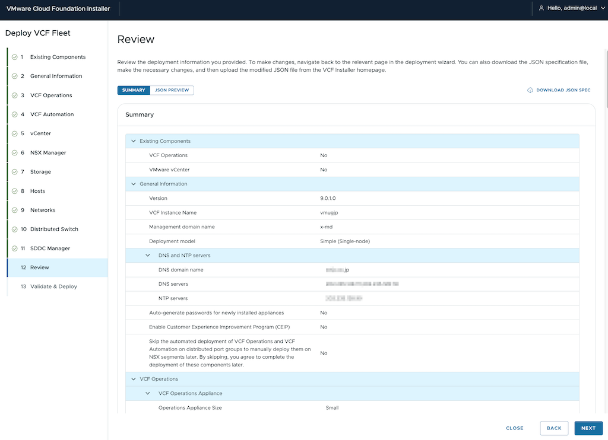608x440 pixels.
Task: Go to step 2 General Information
Action: coord(58,76)
